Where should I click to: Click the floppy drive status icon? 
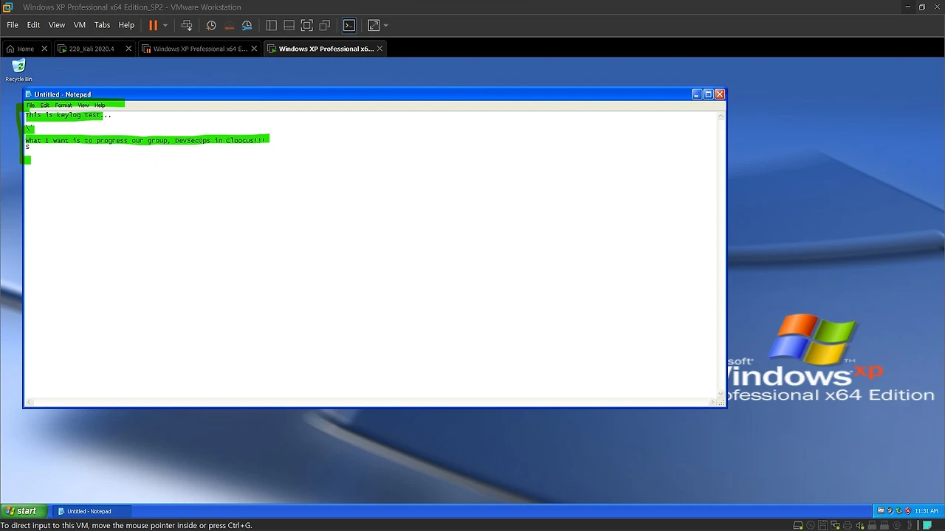823,526
